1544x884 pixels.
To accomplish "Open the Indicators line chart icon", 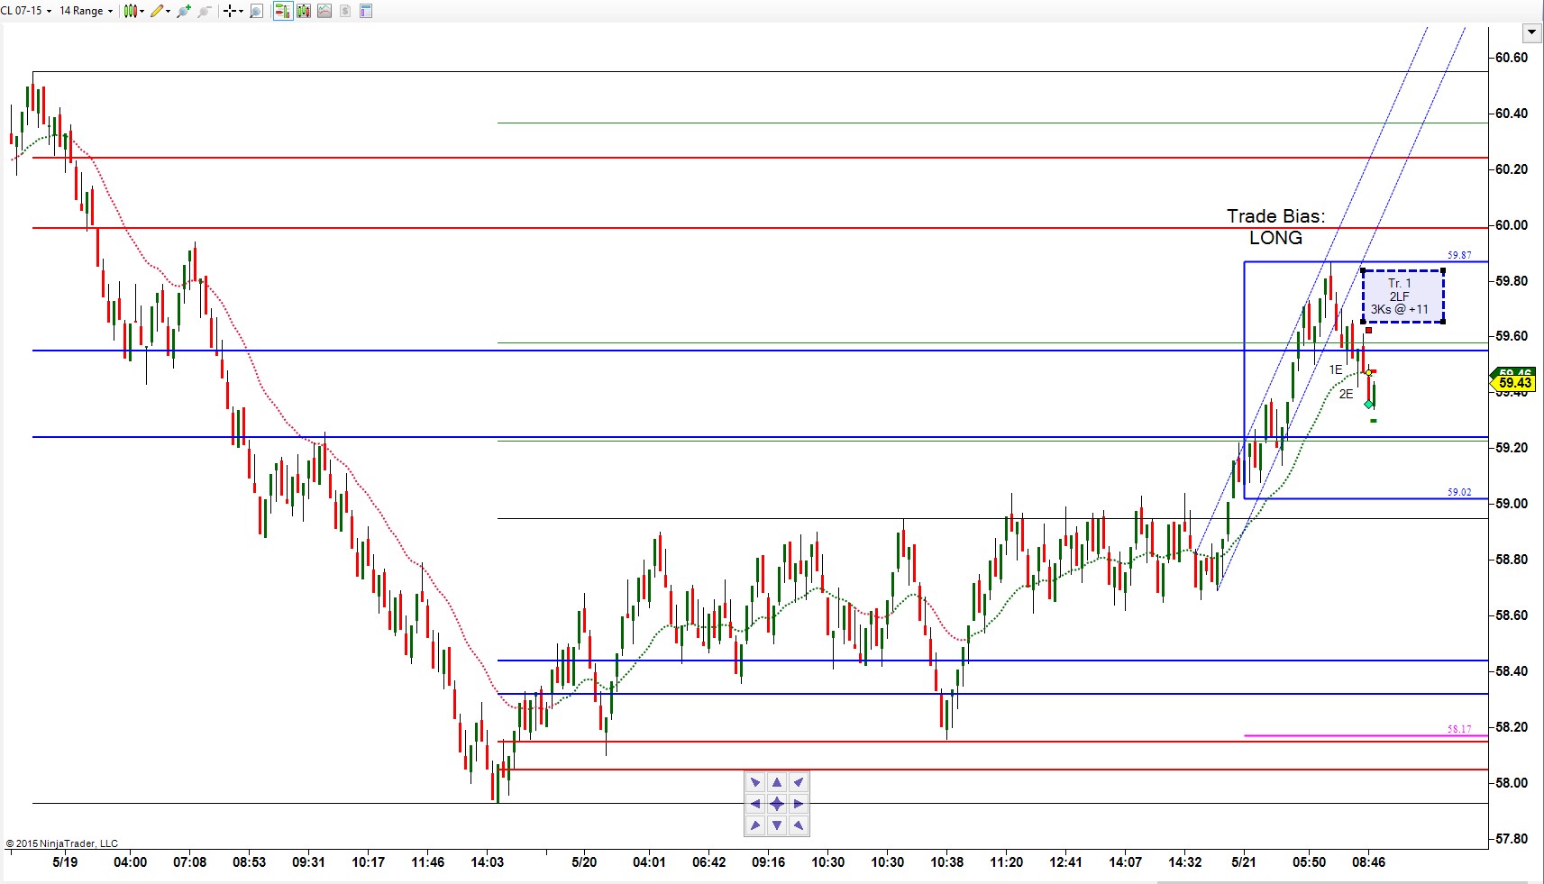I will 324,11.
